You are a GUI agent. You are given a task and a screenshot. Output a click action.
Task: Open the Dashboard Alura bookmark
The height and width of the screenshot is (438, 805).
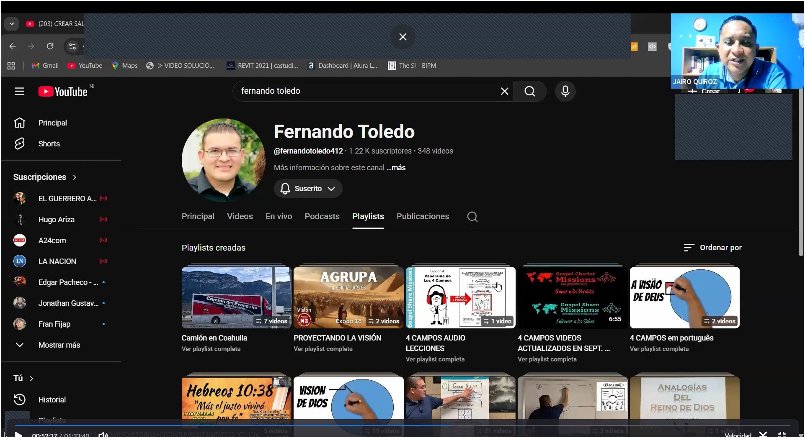343,66
